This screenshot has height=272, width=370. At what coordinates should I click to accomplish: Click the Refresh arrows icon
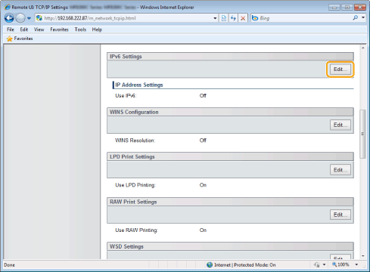click(233, 18)
